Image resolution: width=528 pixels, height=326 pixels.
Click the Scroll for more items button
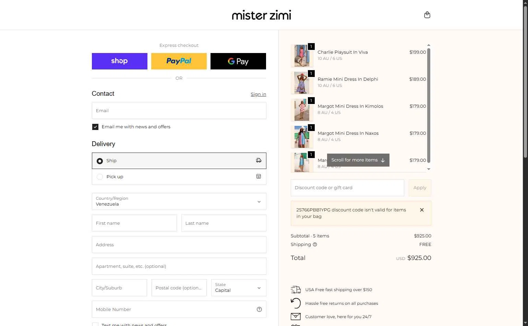click(358, 160)
